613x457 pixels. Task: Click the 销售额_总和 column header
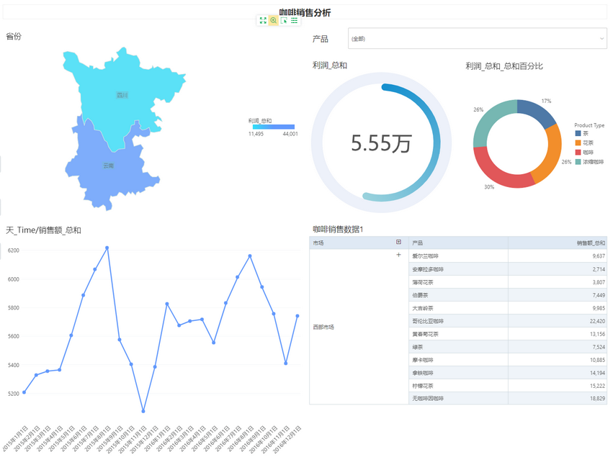558,243
